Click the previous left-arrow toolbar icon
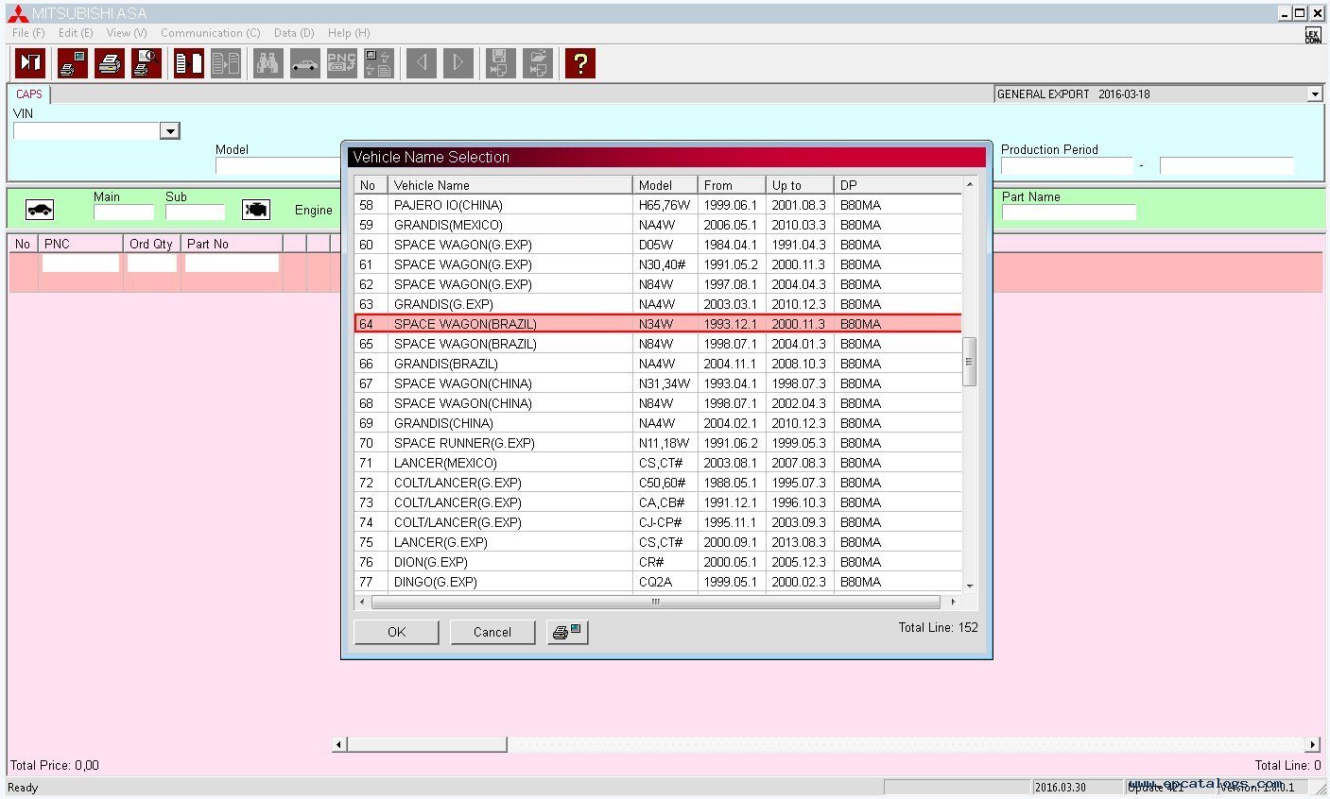 pyautogui.click(x=422, y=63)
